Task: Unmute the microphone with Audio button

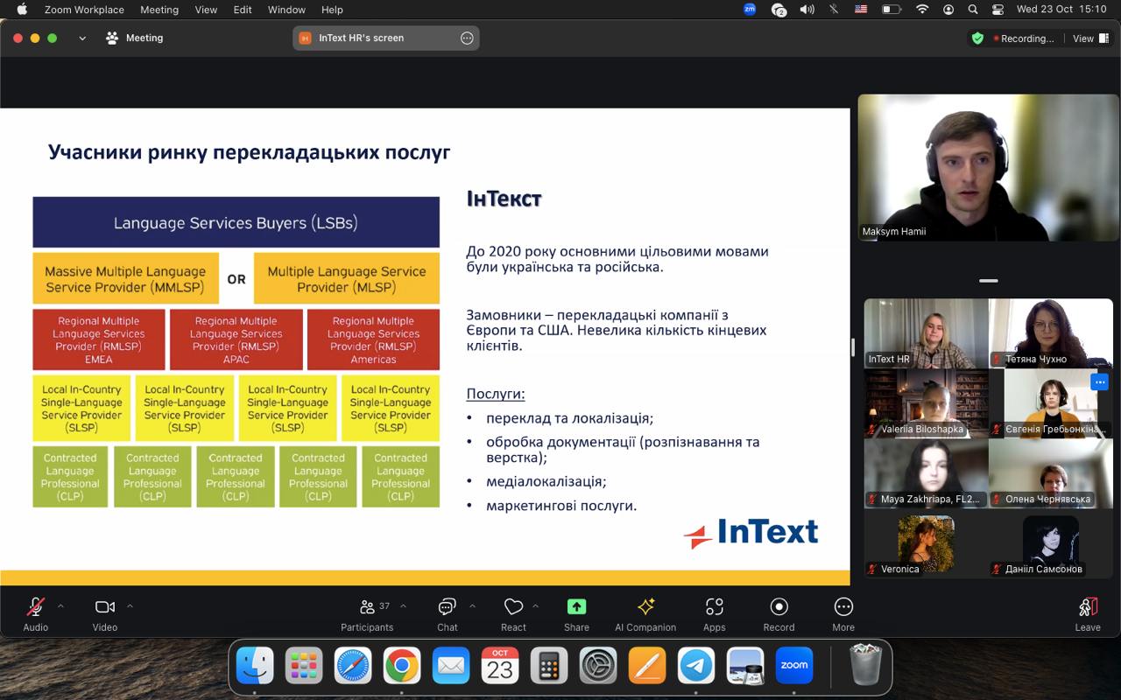Action: pyautogui.click(x=36, y=613)
